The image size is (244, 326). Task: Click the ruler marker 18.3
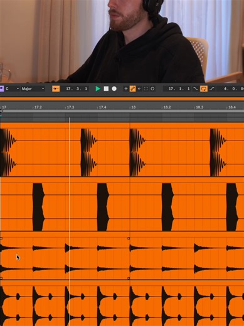[199, 107]
